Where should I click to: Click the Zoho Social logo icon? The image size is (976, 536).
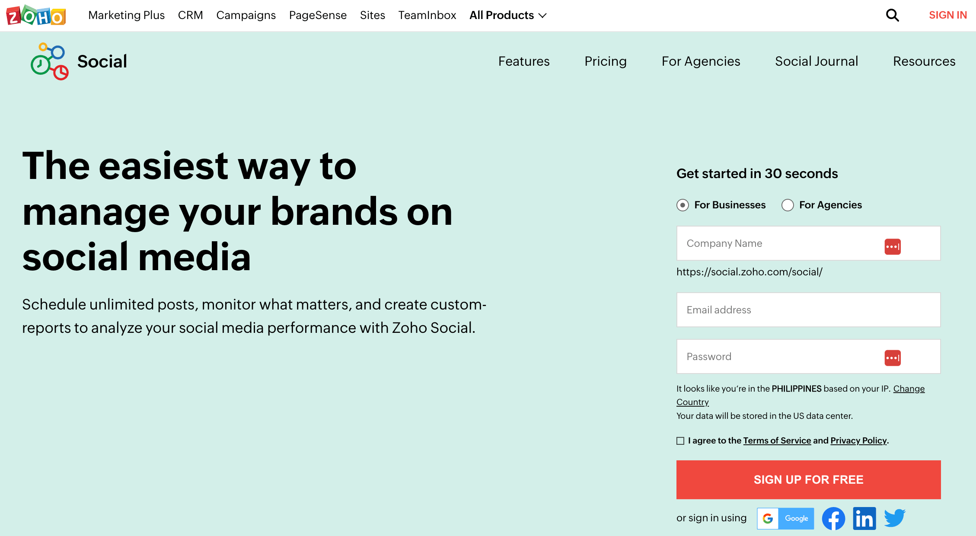[49, 61]
